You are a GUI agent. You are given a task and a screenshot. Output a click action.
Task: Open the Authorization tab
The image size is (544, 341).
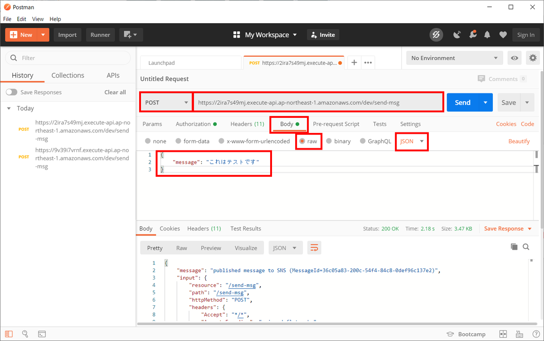(x=196, y=124)
